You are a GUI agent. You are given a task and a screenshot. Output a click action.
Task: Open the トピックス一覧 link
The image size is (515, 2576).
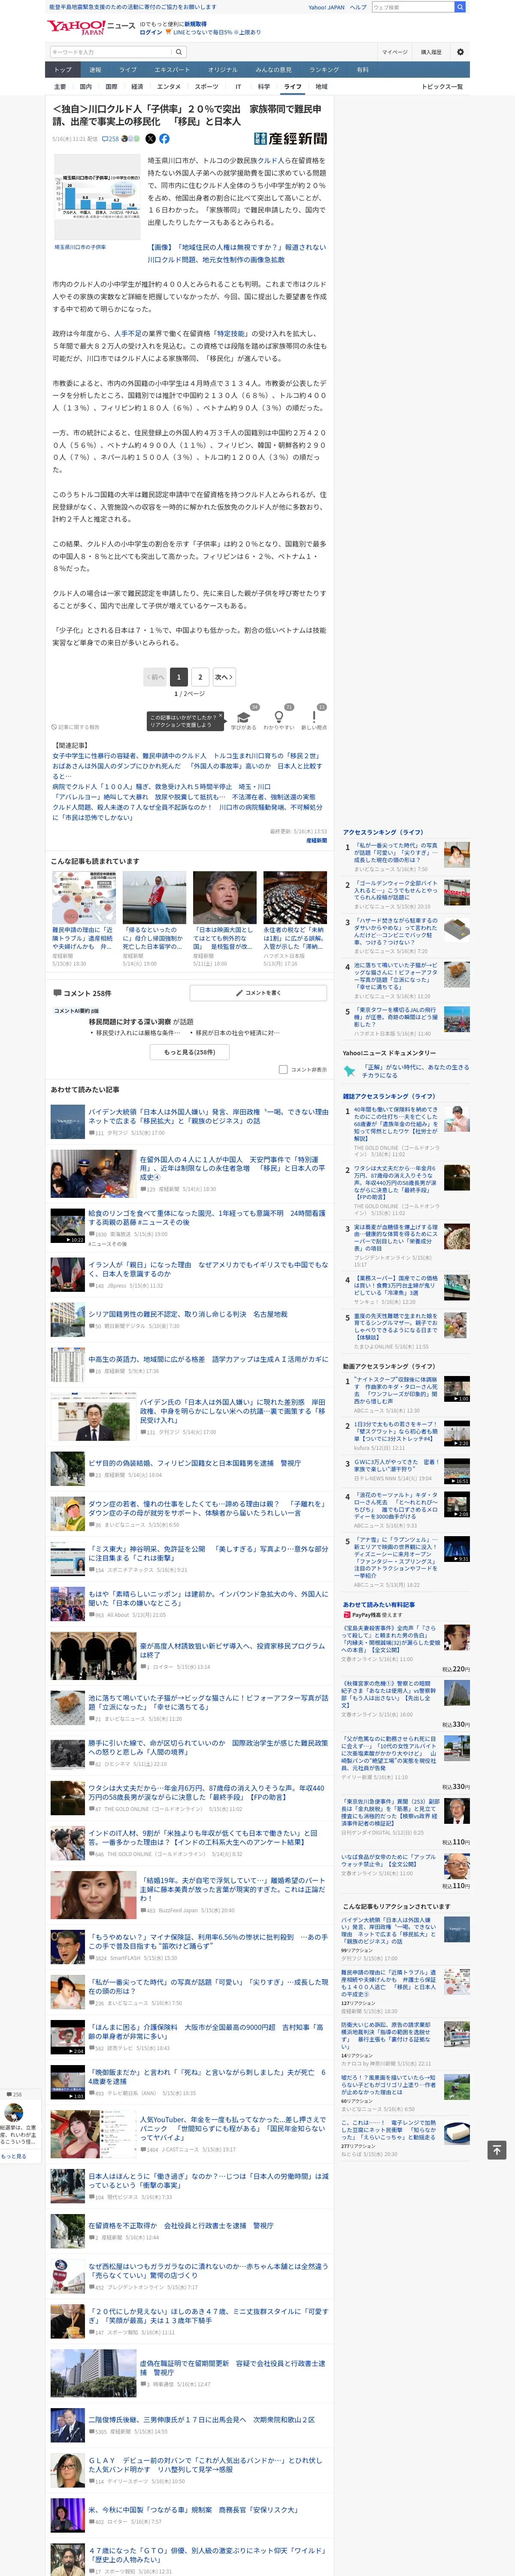tap(441, 87)
